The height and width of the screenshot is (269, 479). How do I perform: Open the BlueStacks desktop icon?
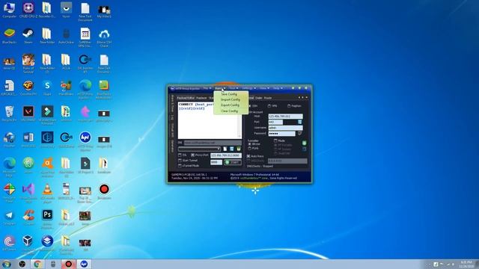click(x=9, y=36)
